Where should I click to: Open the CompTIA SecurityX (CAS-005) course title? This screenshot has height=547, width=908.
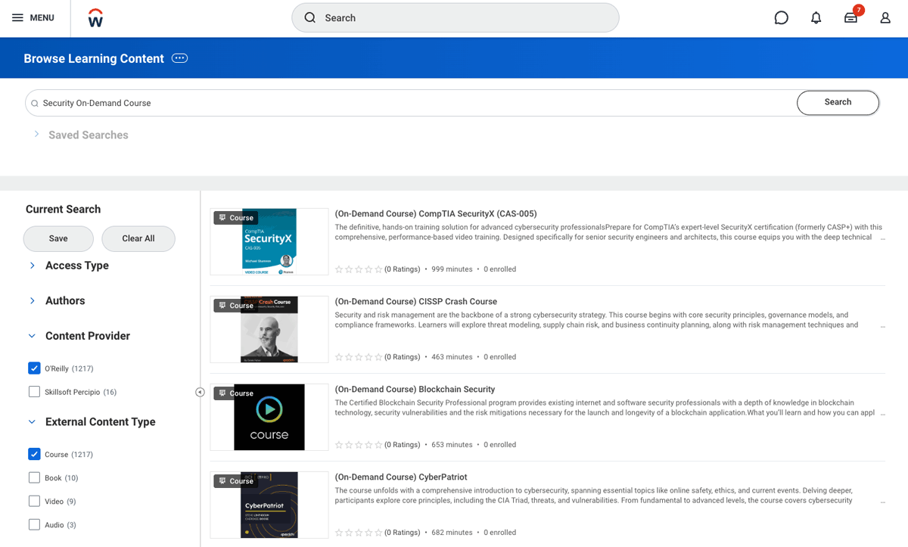[x=436, y=214]
